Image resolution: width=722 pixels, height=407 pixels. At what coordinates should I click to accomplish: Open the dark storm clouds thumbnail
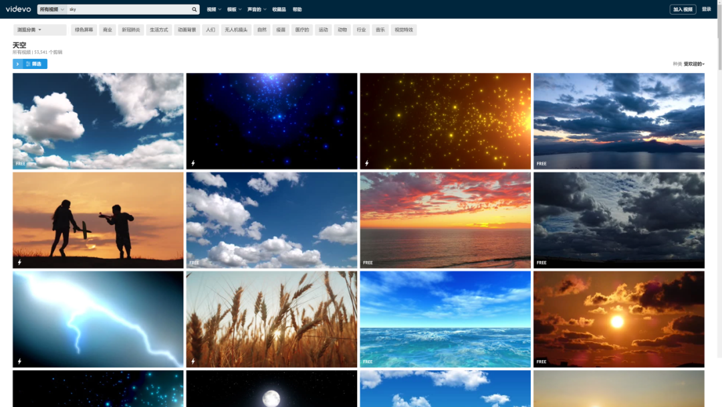pos(619,220)
